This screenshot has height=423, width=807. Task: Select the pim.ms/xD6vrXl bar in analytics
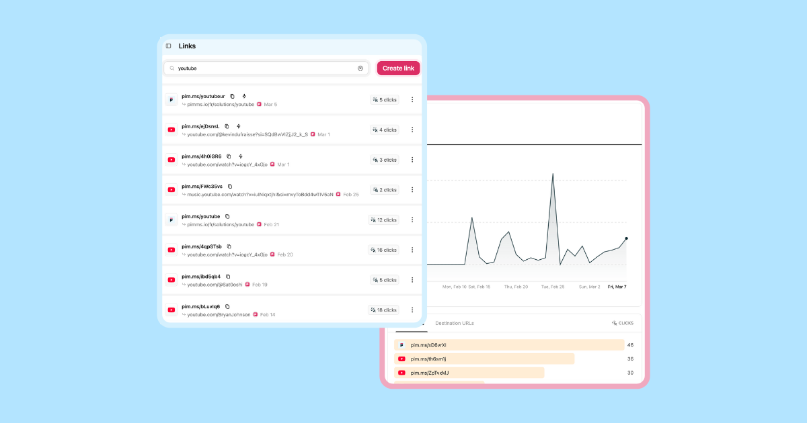[x=509, y=345]
